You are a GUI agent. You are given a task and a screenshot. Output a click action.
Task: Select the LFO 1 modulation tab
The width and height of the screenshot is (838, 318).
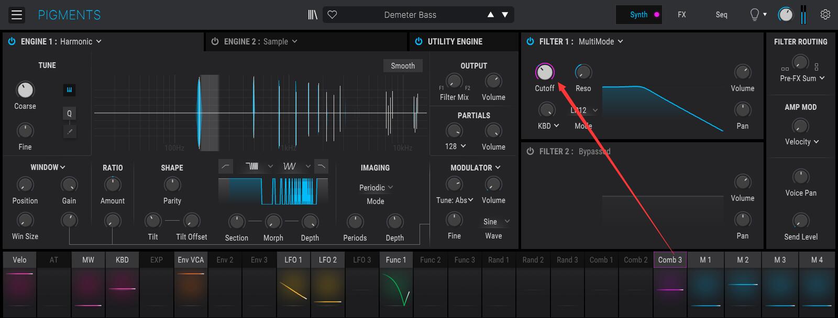[x=293, y=260]
